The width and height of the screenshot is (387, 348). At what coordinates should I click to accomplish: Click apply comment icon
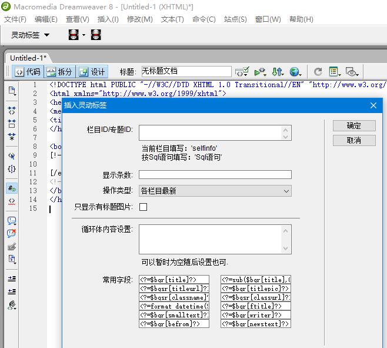tap(12, 220)
